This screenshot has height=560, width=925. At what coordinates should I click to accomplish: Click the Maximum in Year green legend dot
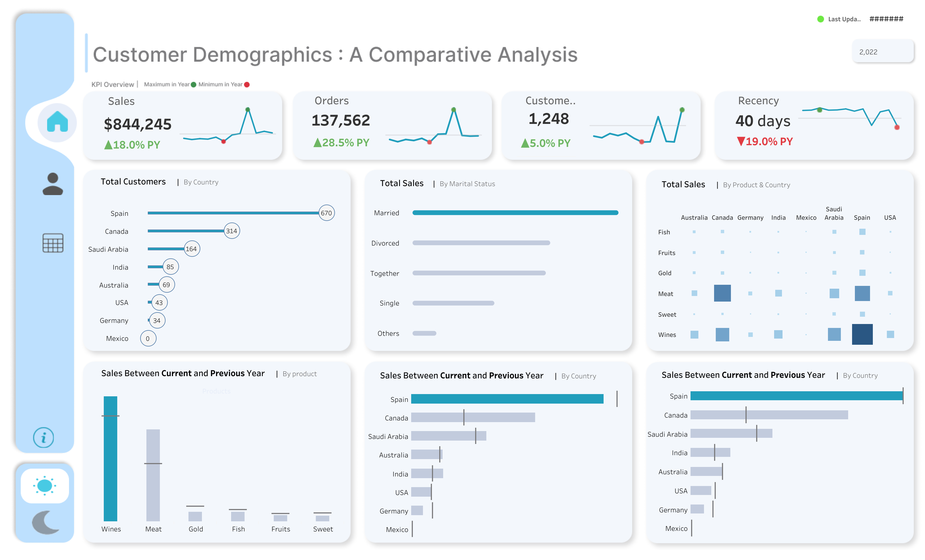193,84
